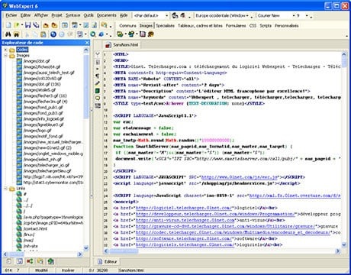Open the Fichier menu
351x275 pixels.
11,15
